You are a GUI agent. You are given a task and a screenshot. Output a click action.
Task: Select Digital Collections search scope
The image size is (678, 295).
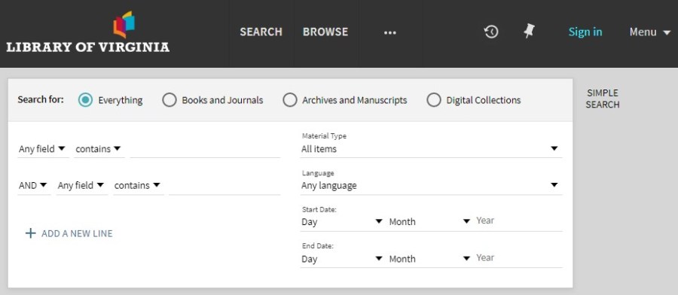[x=434, y=100]
